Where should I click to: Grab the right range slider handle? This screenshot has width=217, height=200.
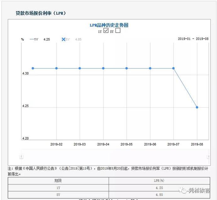click(209, 157)
